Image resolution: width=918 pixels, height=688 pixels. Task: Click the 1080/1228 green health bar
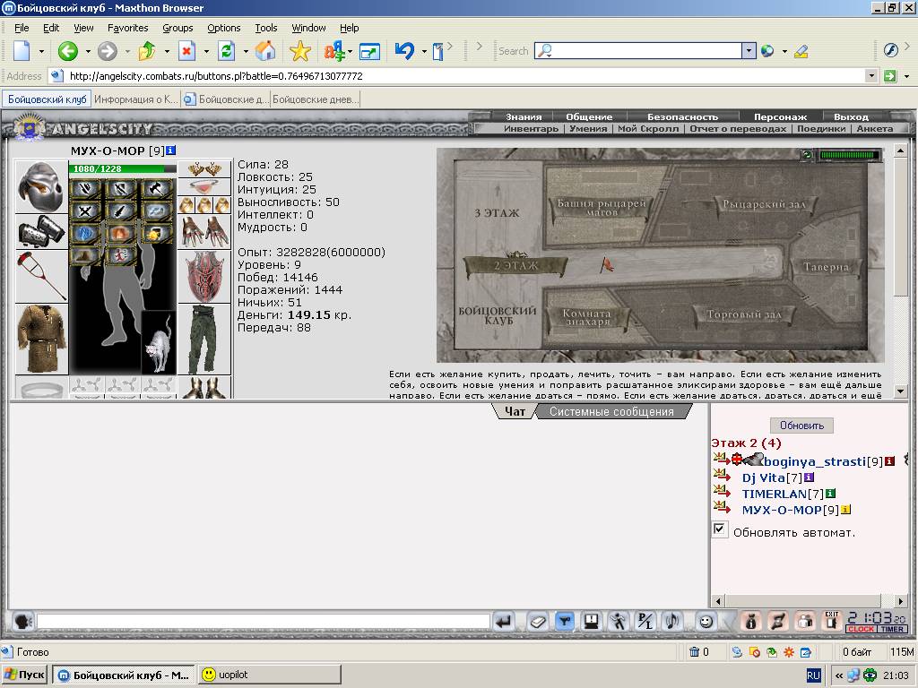[x=122, y=168]
